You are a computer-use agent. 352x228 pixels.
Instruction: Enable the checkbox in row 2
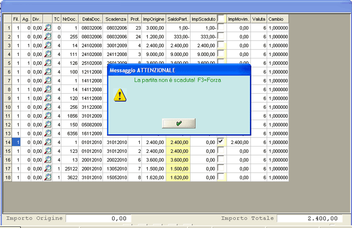[221, 36]
